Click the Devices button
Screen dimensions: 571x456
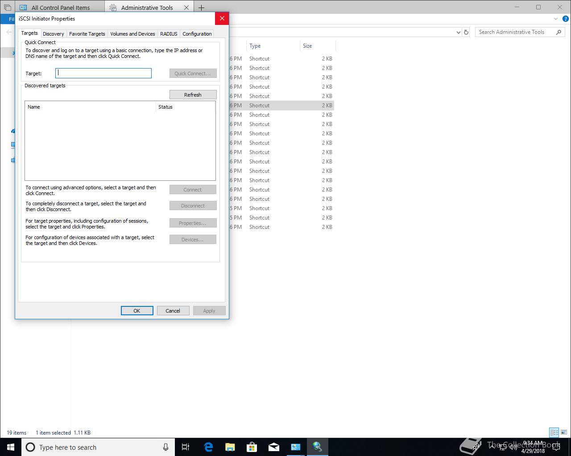[x=193, y=240]
